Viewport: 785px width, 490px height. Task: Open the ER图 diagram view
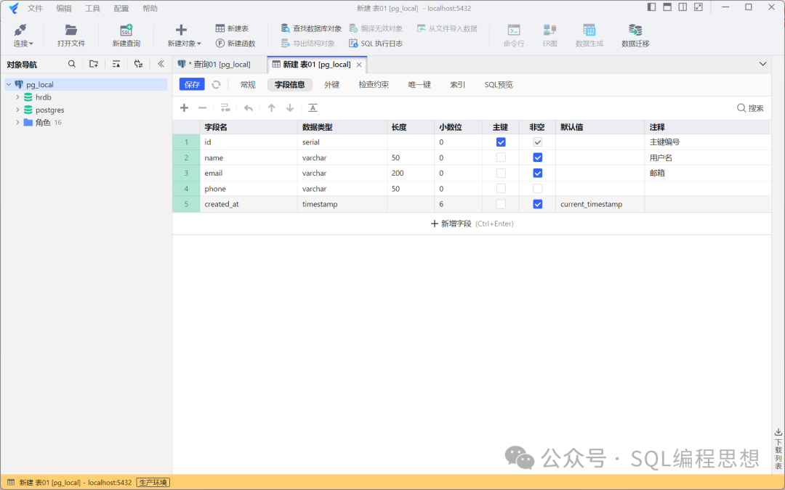click(x=549, y=35)
